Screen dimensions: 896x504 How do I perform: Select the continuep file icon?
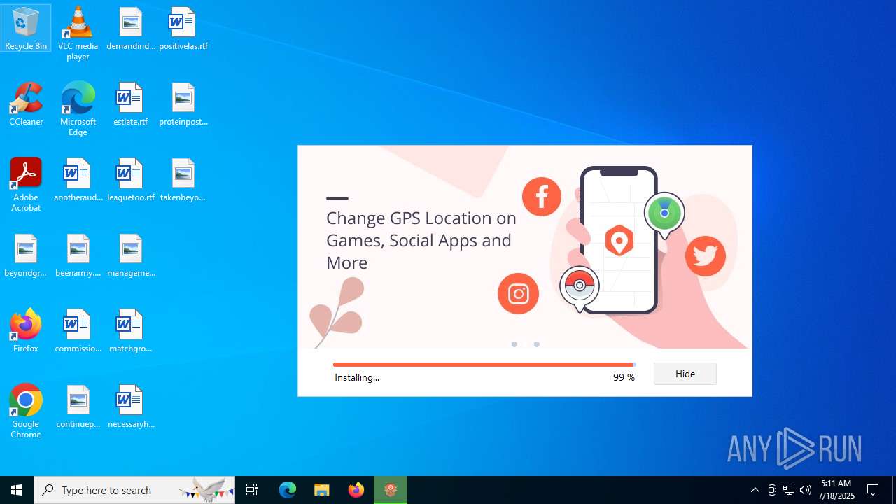pyautogui.click(x=78, y=407)
